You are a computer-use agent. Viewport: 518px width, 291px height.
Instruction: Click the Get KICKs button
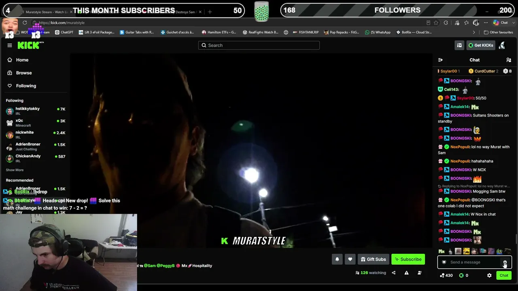coord(481,45)
